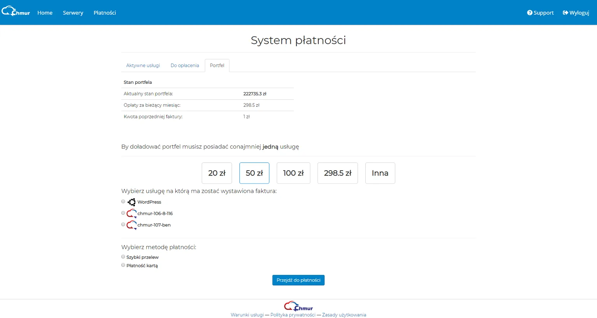Select the Inna custom amount option
597x318 pixels.
[380, 173]
